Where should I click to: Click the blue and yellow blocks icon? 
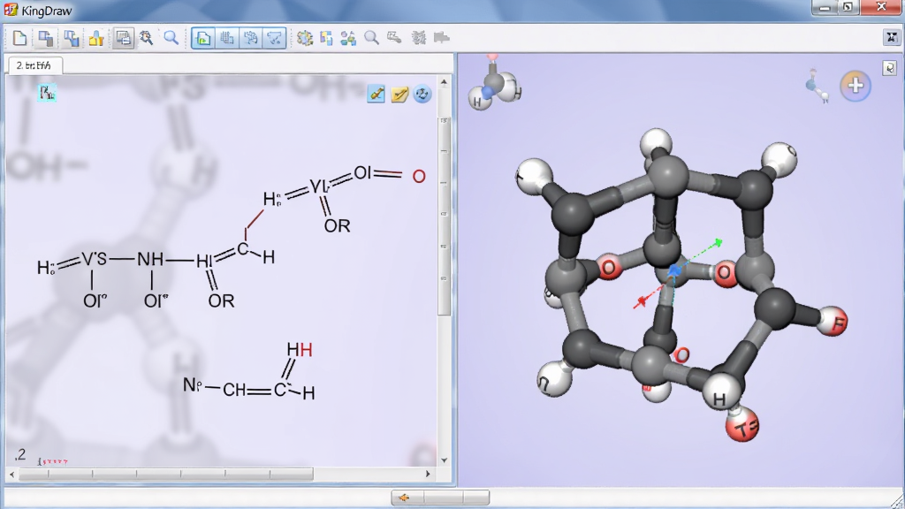click(327, 38)
